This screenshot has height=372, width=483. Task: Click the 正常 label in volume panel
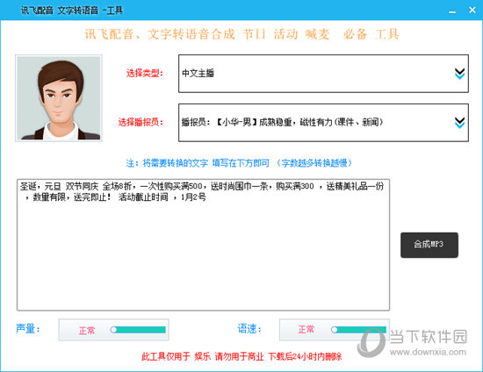tap(87, 331)
